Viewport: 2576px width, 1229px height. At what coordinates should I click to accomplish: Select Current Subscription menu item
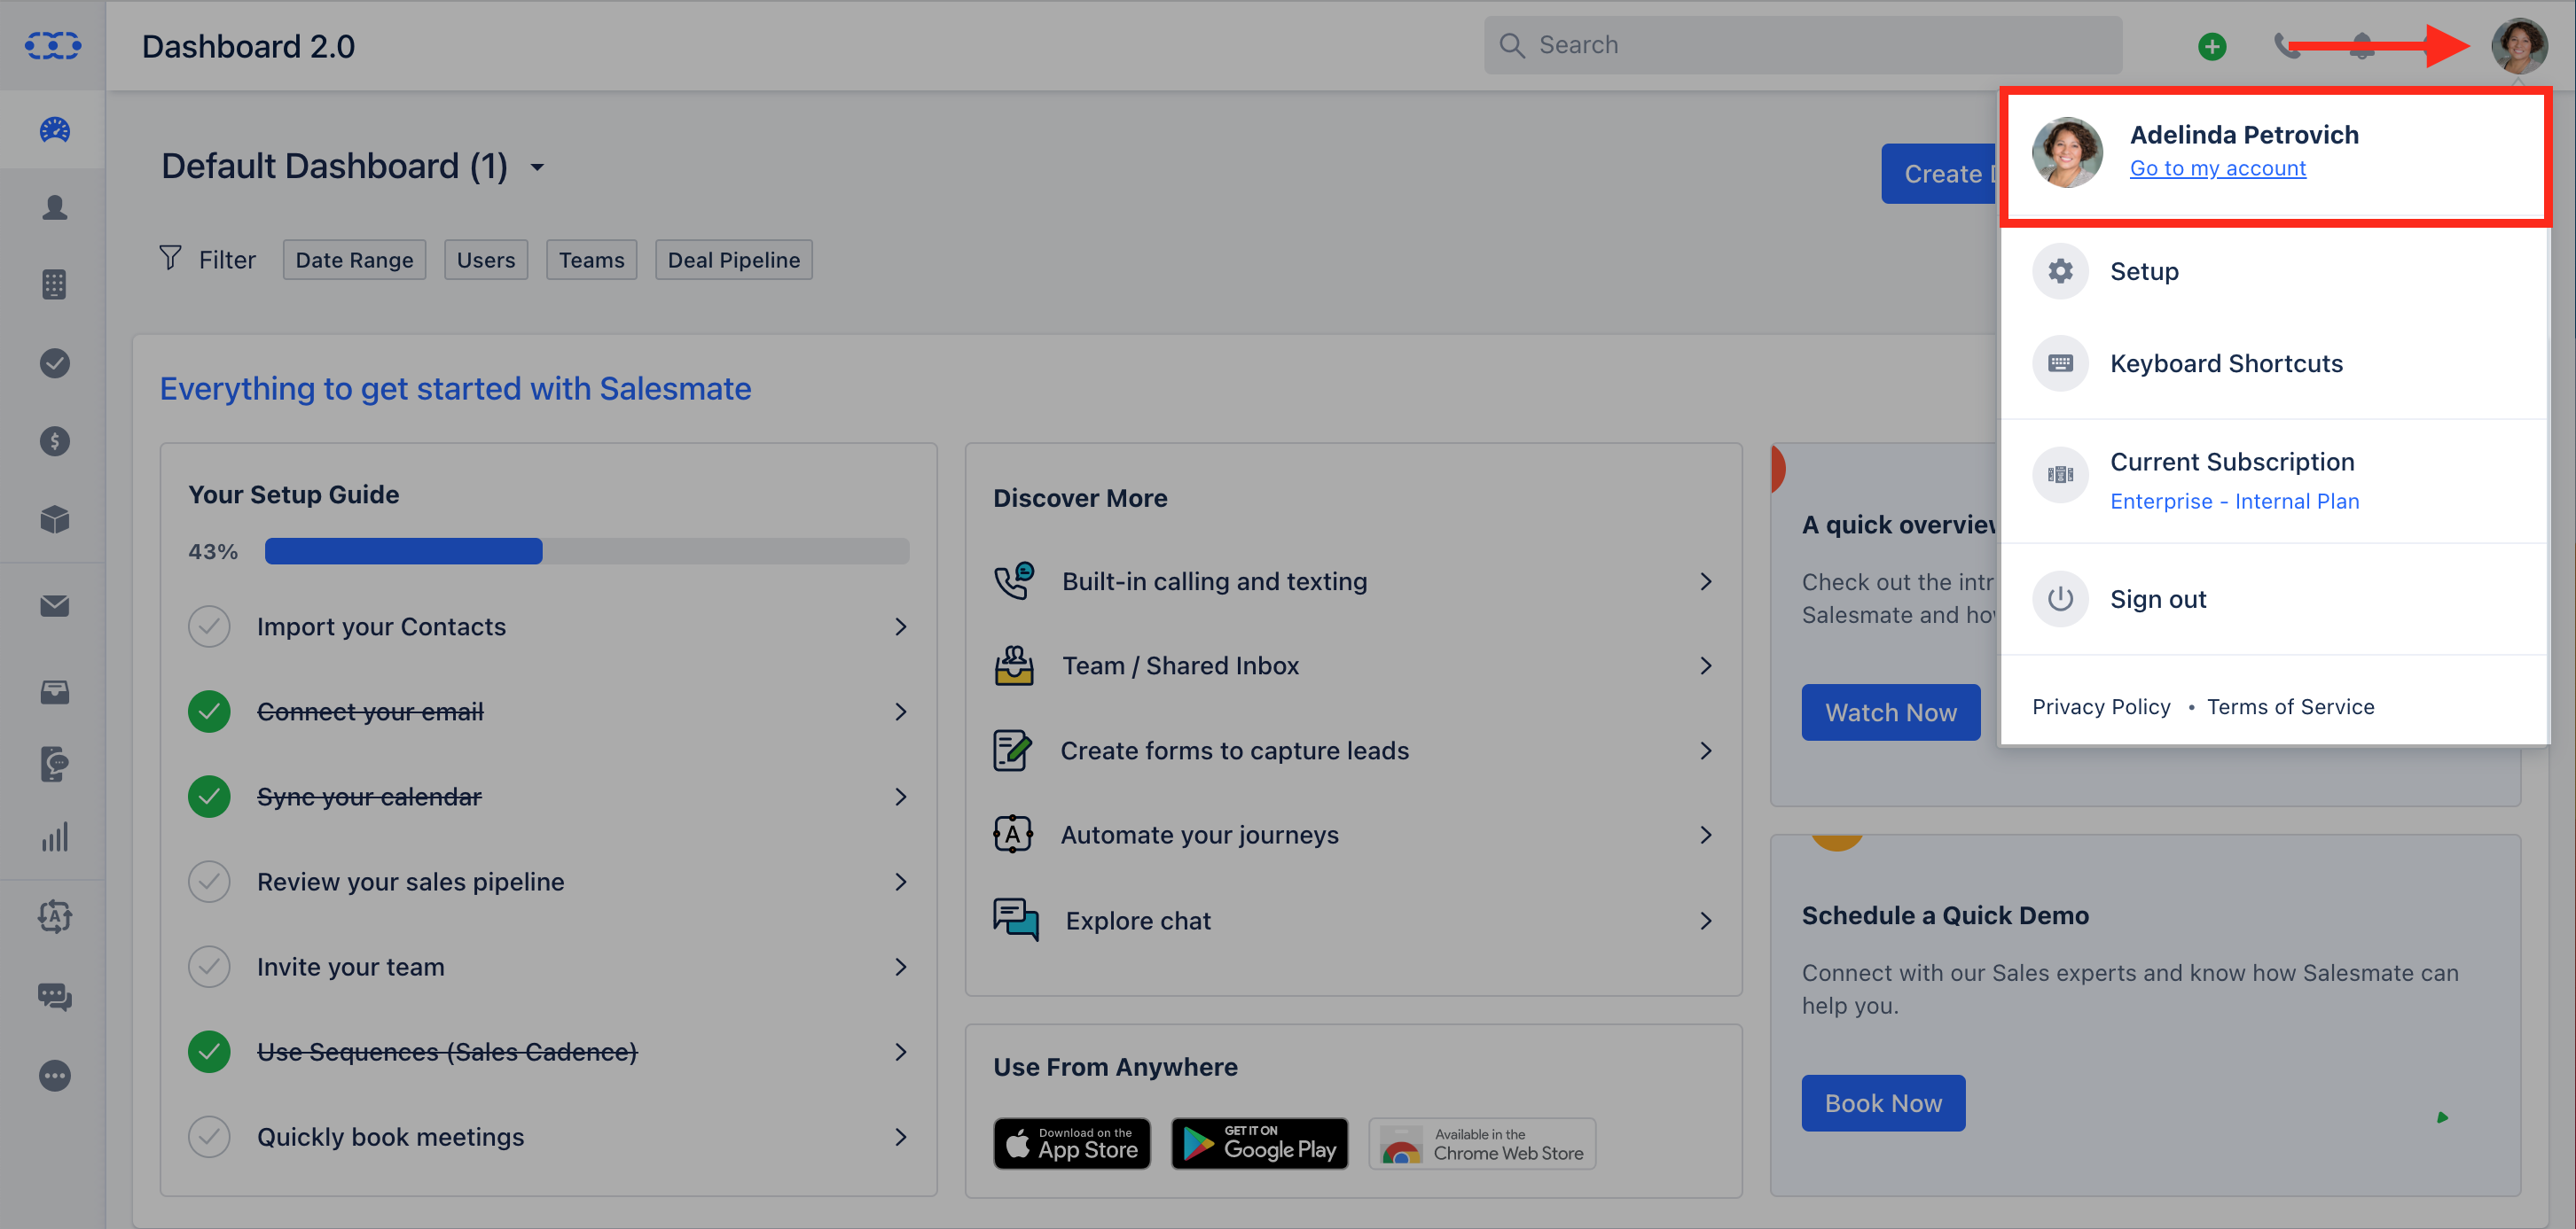coord(2273,480)
